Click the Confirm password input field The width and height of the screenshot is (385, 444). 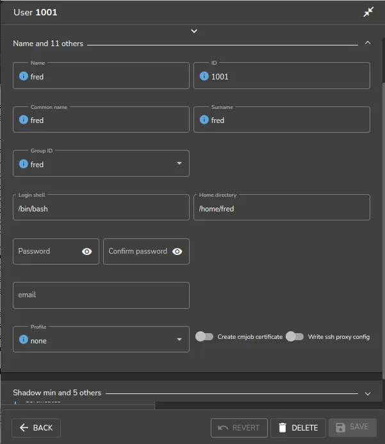(146, 251)
